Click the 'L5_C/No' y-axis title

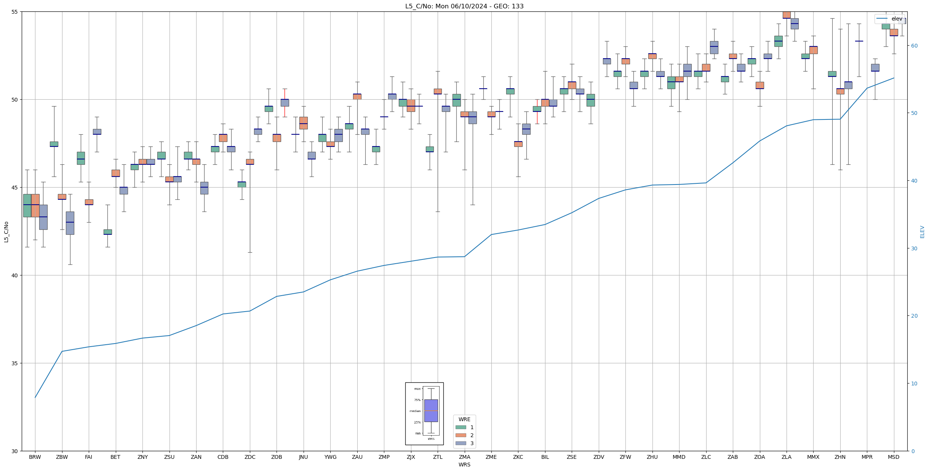point(6,232)
